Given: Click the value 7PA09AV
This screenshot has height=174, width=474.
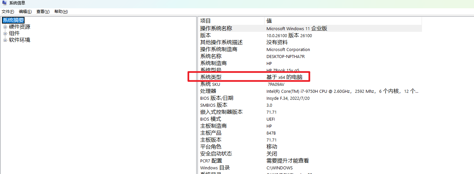Looking at the screenshot, I should [276, 84].
